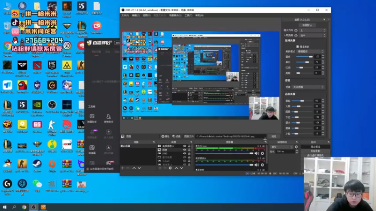
Task: Mute the first mixer audio channel
Action: (257, 153)
